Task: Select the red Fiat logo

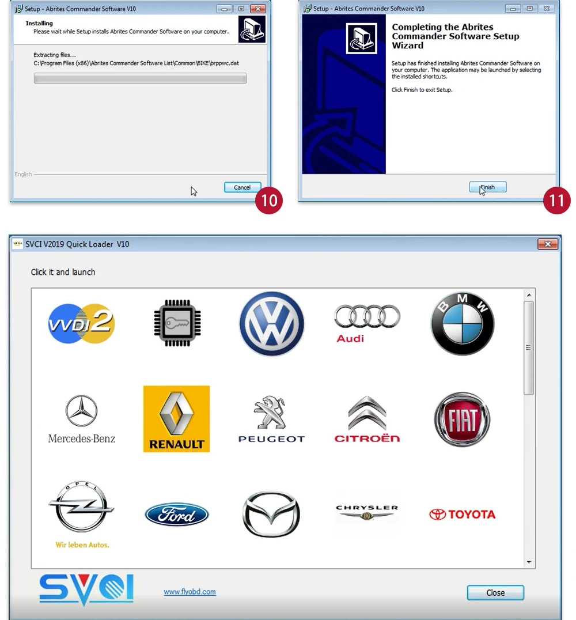Action: (462, 419)
